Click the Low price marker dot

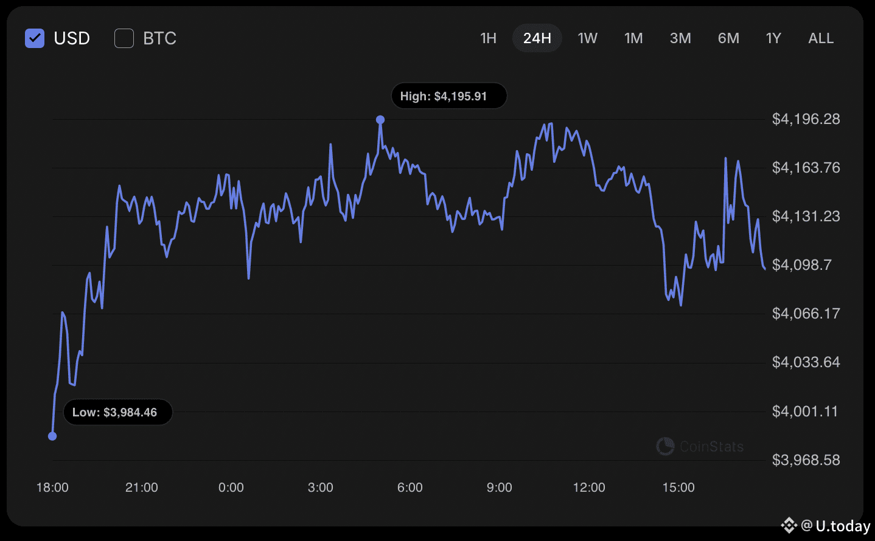pos(52,436)
